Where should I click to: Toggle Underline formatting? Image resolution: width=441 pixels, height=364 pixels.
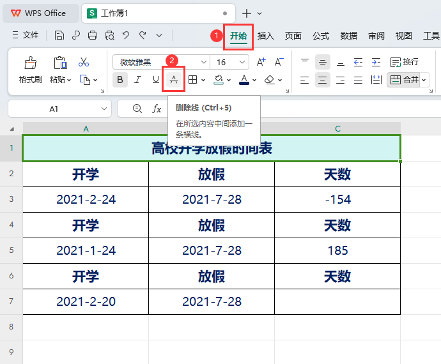click(155, 80)
